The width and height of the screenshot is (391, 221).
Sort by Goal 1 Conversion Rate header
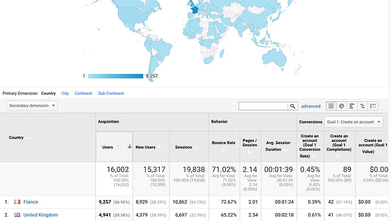click(310, 146)
